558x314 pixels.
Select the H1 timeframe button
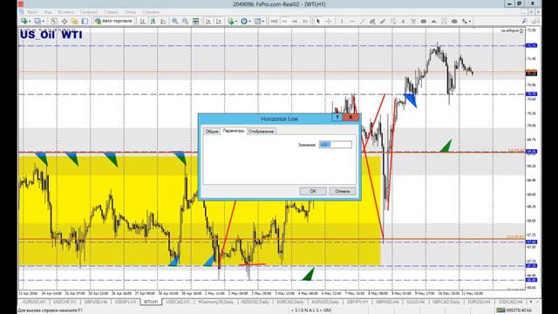[x=285, y=21]
